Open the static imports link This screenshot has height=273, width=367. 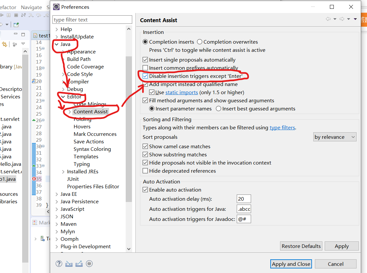coord(182,92)
